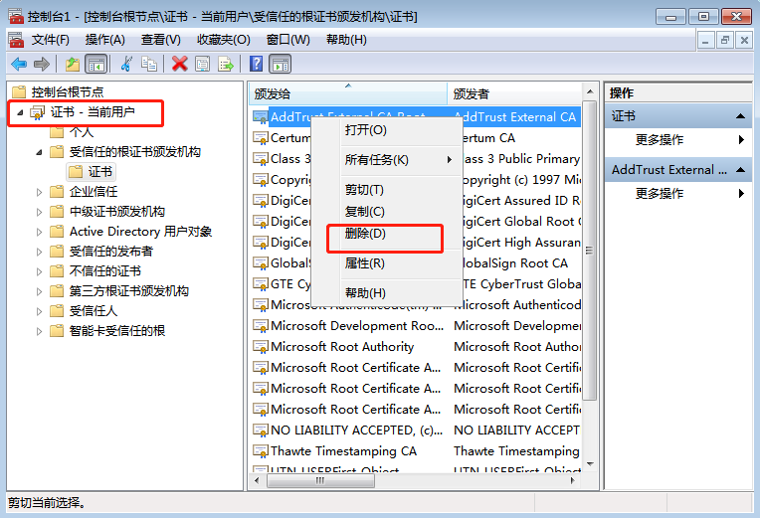
Task: Click the scissors Cut icon in toolbar
Action: [x=126, y=64]
